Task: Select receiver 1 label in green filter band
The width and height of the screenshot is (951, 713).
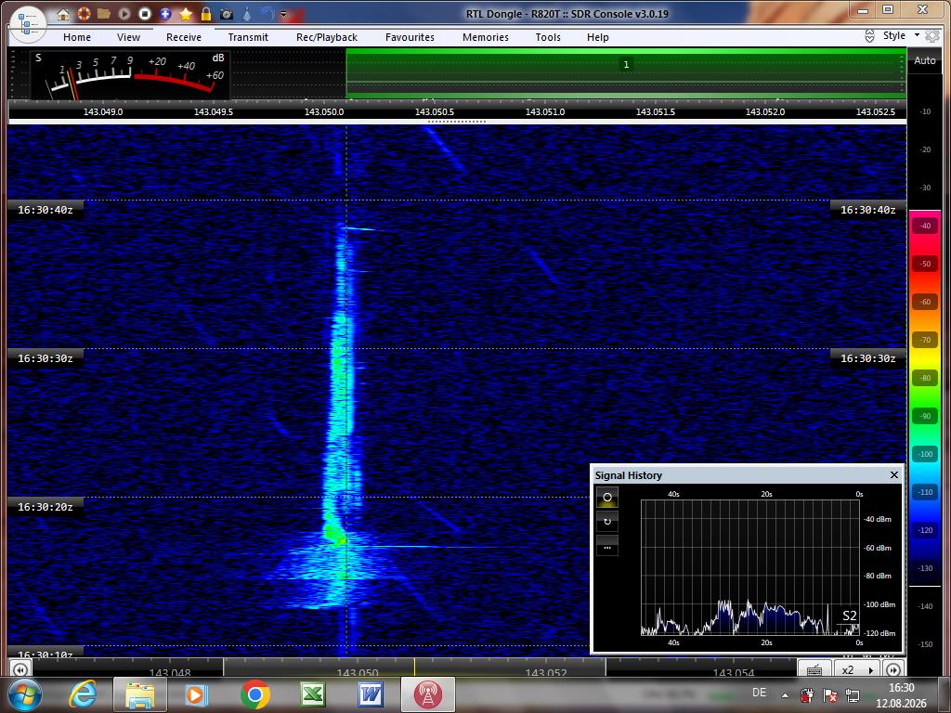Action: tap(626, 64)
